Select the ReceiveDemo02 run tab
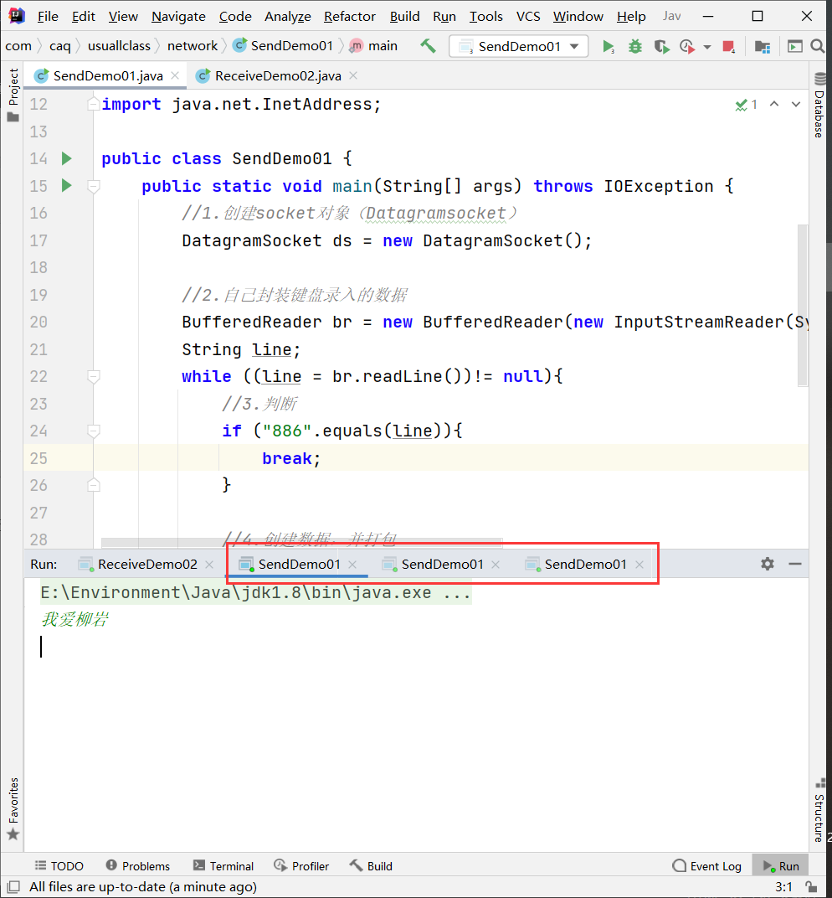Screen dimensions: 832x898 click(146, 564)
